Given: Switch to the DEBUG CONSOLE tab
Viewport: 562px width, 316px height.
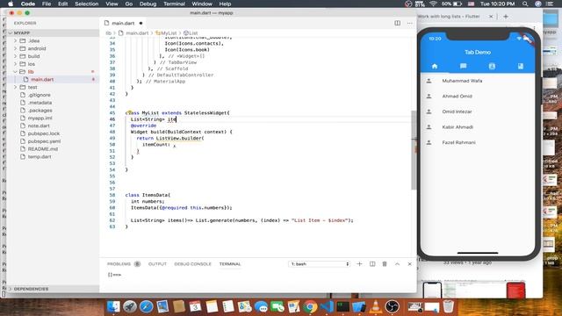Looking at the screenshot, I should tap(193, 264).
